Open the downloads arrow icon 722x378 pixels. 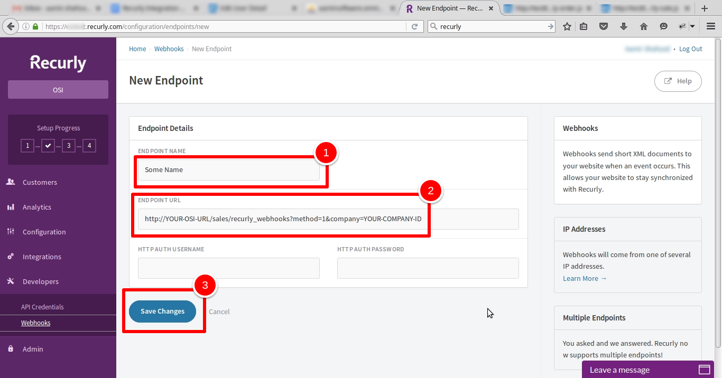(624, 26)
